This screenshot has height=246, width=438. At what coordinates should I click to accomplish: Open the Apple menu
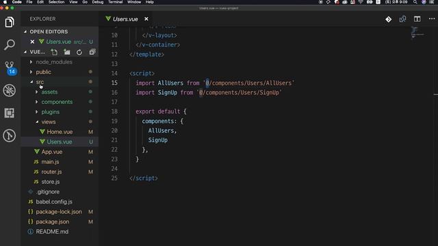5,2
